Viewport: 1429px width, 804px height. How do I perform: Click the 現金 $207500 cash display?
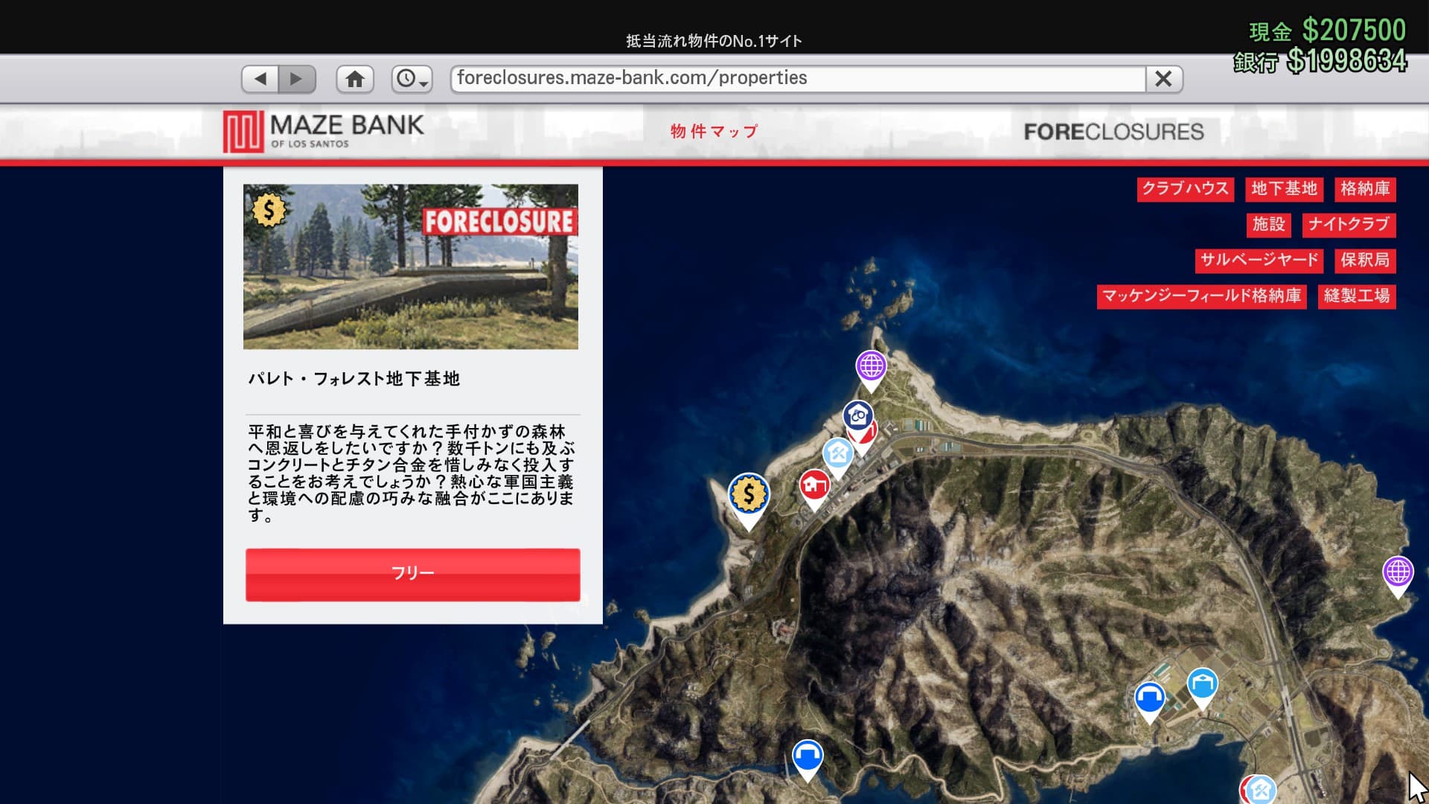[x=1327, y=31]
